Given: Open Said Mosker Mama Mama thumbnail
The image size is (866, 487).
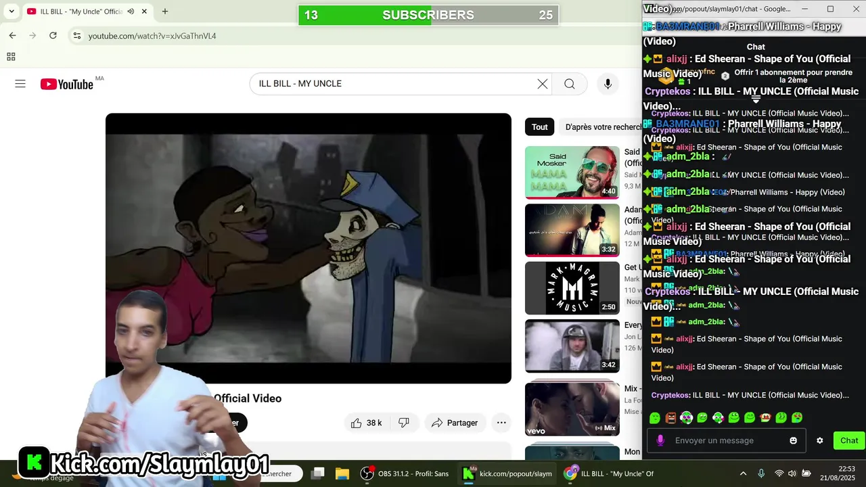Looking at the screenshot, I should [x=572, y=172].
